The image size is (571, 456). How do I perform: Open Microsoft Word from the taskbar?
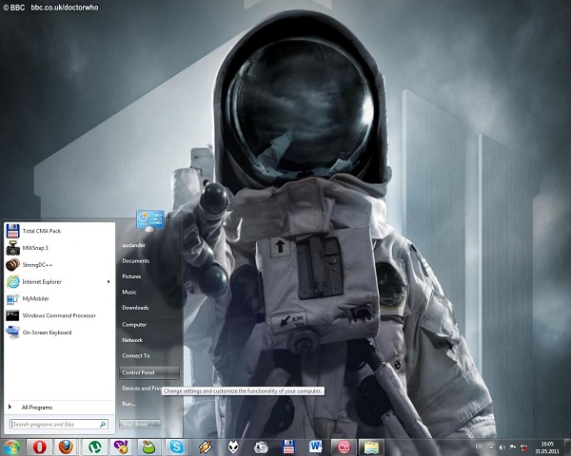[315, 446]
